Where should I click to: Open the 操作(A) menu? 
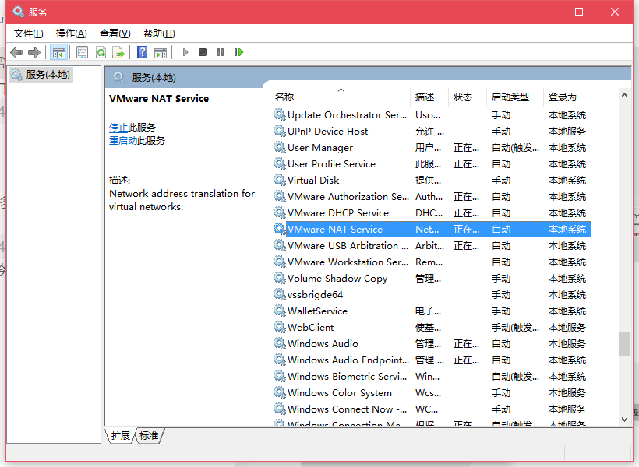tap(72, 33)
